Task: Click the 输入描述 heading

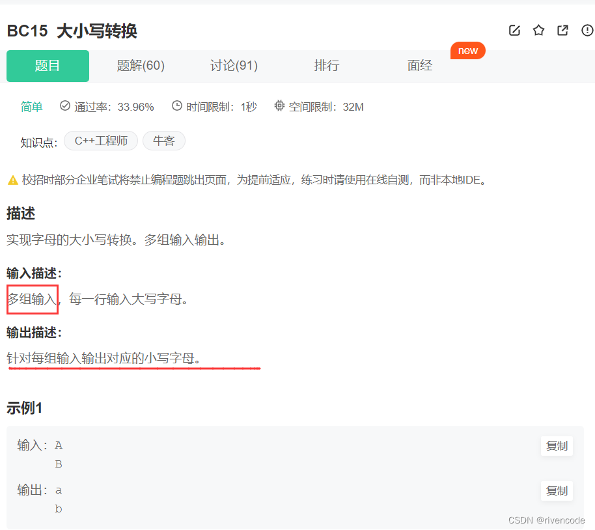Action: tap(34, 273)
